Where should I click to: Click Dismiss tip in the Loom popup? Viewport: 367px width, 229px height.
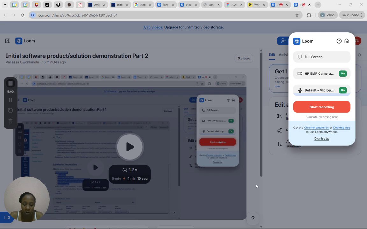pos(322,139)
